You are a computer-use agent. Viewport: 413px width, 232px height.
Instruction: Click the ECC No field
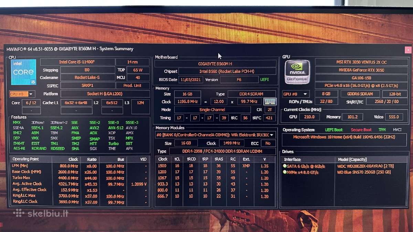pyautogui.click(x=268, y=143)
